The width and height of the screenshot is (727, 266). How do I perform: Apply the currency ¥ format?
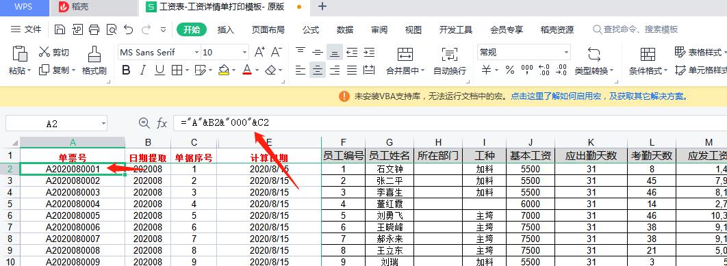486,70
